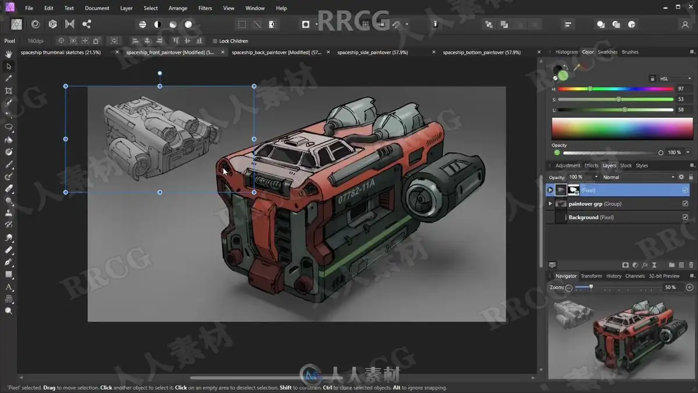Expand the selected (Pixel) layer

[x=550, y=190]
